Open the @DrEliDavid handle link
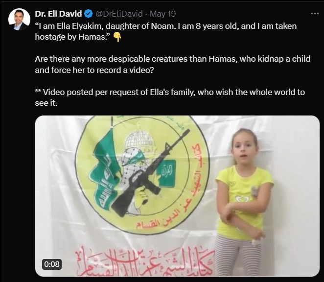Viewport: 324px width, 282px height. 119,14
